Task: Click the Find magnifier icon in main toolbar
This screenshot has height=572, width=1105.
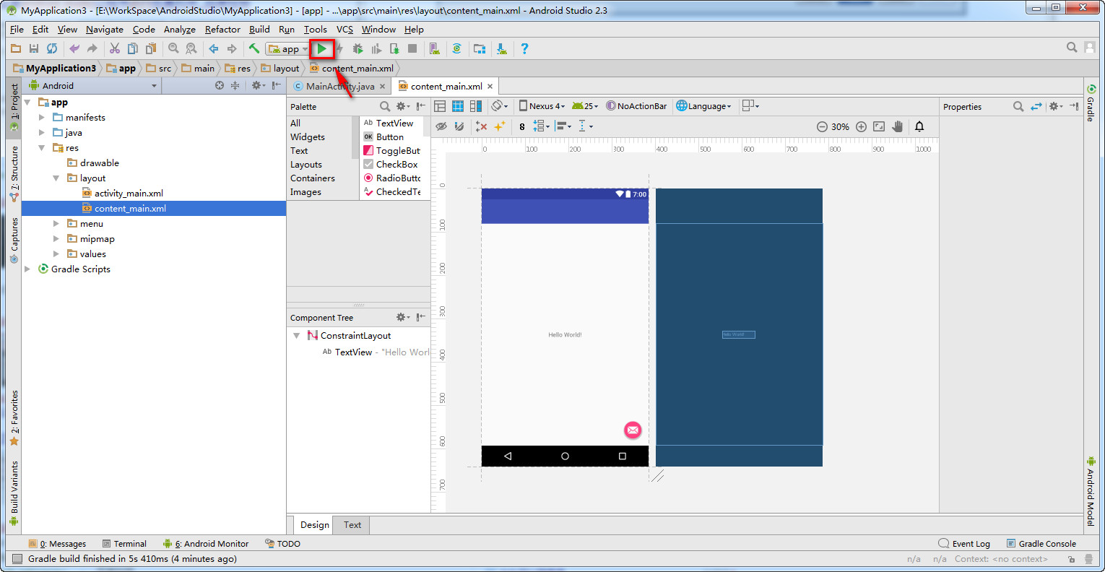Action: coord(173,48)
